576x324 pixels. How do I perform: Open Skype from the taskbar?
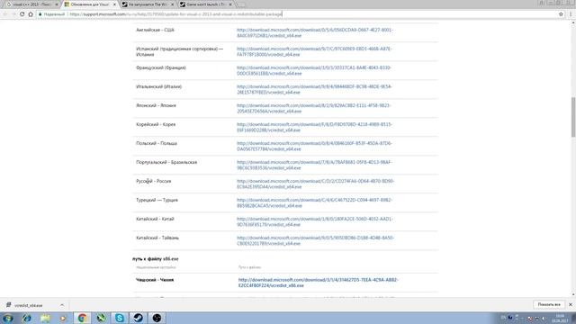(x=120, y=318)
